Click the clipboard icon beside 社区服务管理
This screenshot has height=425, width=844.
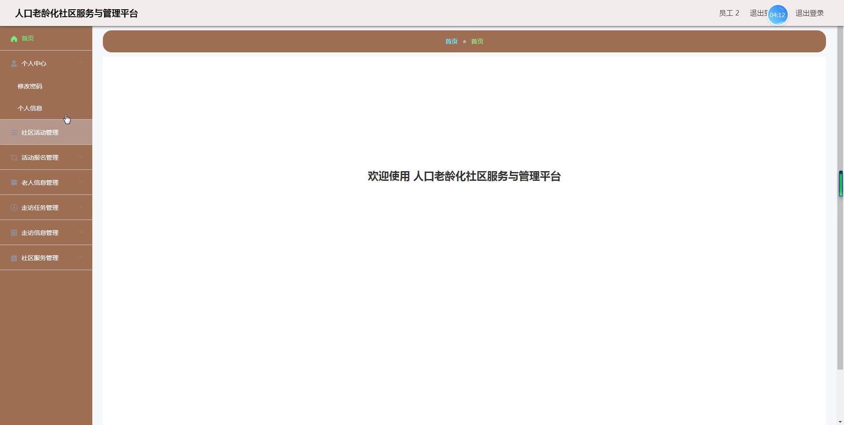(x=14, y=258)
